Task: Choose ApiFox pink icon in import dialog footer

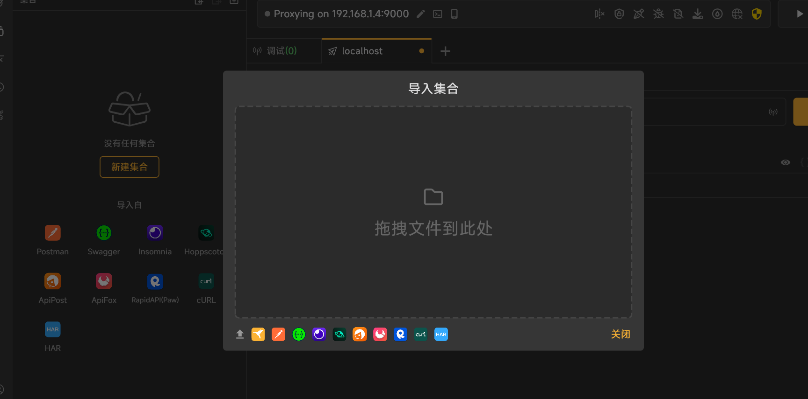Action: tap(380, 334)
